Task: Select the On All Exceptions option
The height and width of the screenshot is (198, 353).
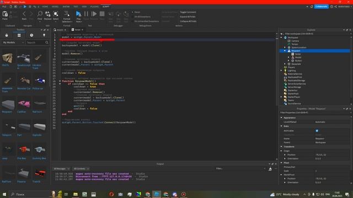Action: (141, 16)
